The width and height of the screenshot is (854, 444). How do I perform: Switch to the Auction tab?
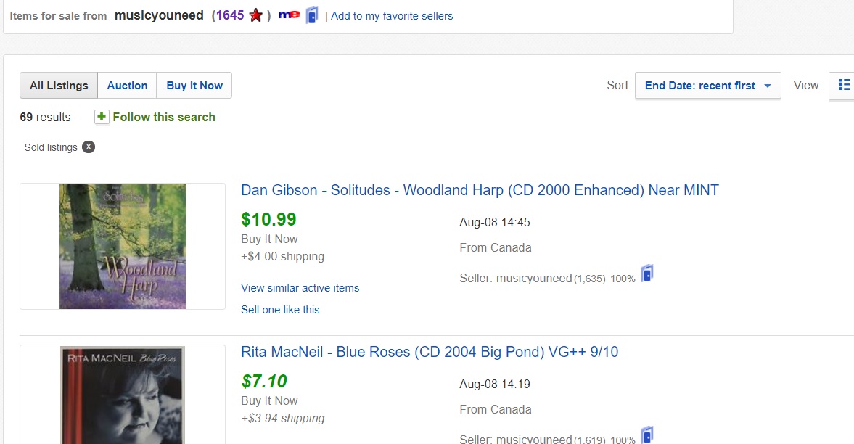pos(127,86)
